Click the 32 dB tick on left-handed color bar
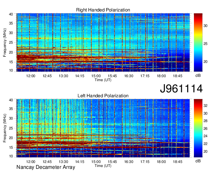211x171 pixels. coord(205,106)
